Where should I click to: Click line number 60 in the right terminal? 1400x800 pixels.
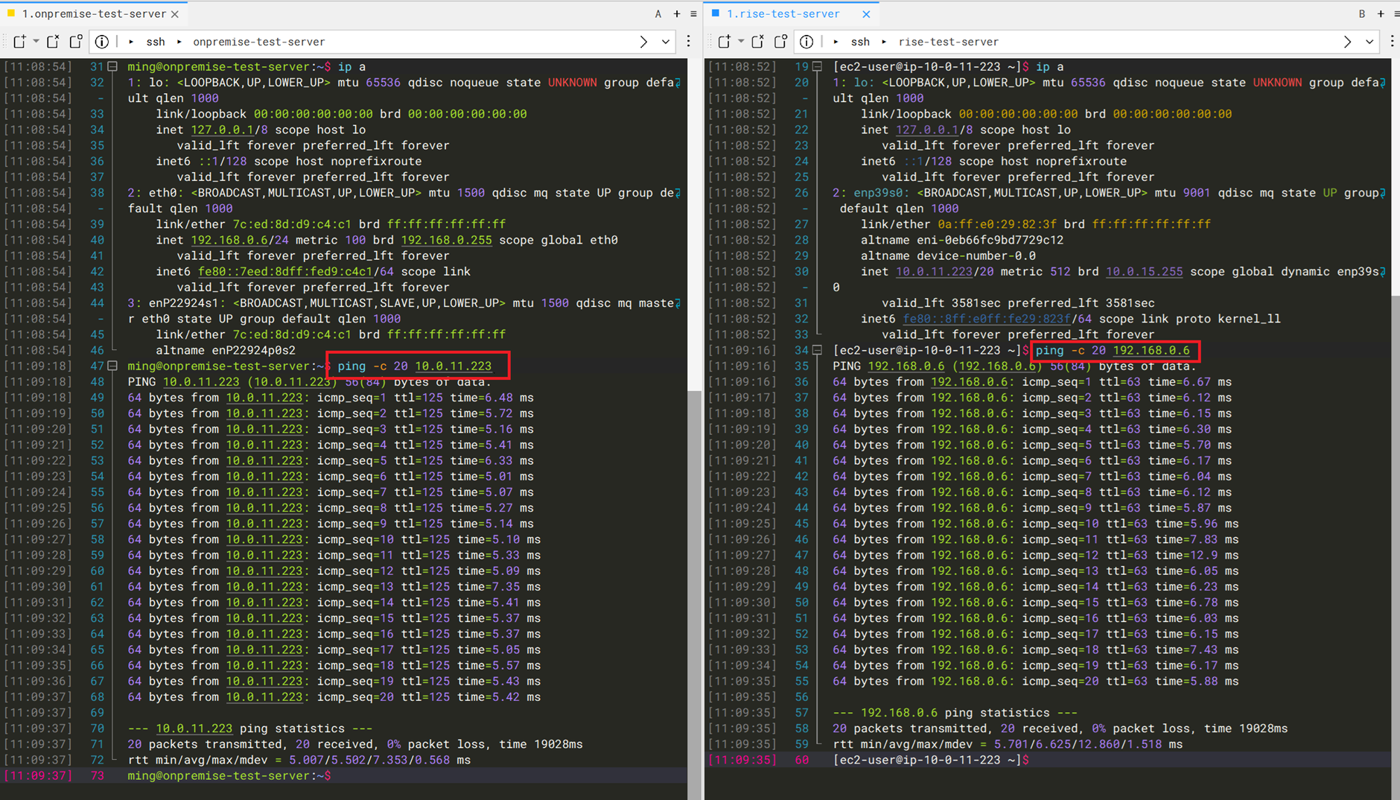point(801,760)
